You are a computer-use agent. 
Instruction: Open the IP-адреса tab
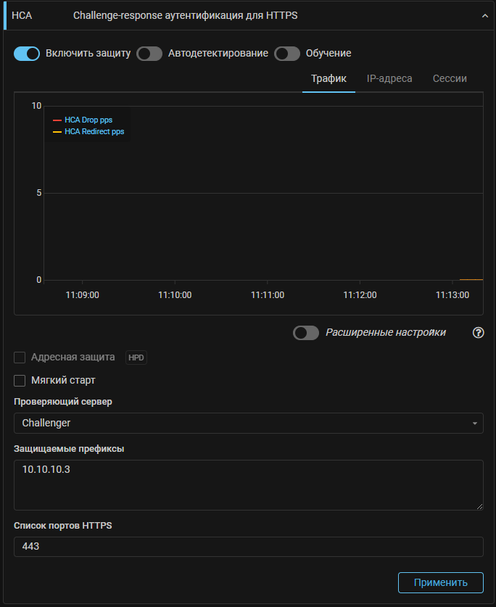[x=389, y=78]
